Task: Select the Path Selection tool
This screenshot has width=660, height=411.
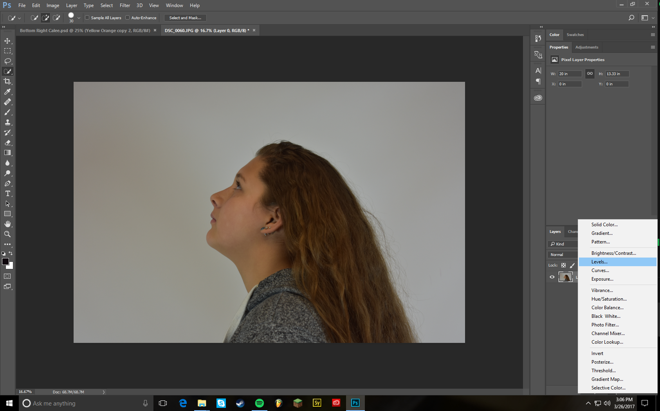Action: click(x=7, y=204)
